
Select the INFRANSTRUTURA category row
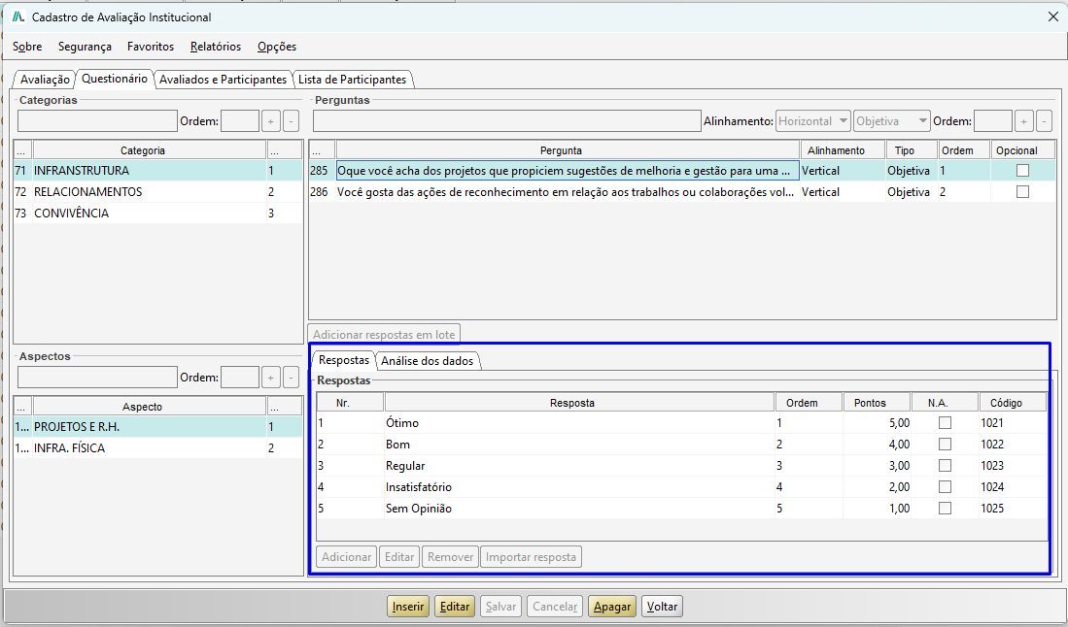click(x=158, y=171)
